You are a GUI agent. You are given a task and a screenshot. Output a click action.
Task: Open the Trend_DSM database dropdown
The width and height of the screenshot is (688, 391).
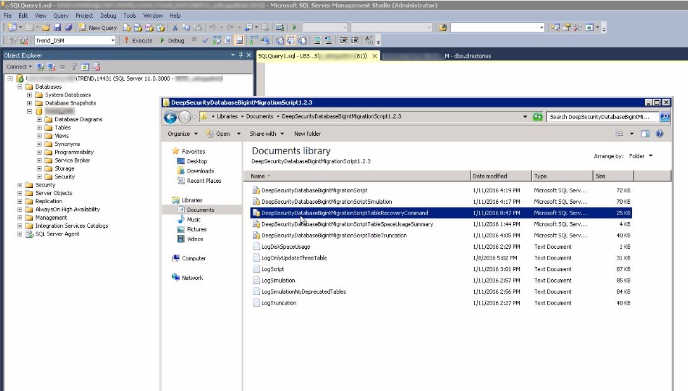[113, 40]
